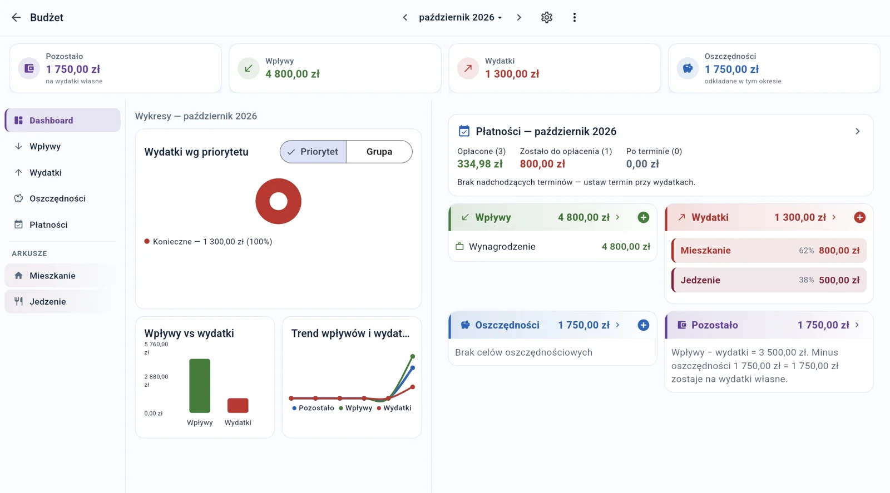Screen dimensions: 890x493
Task: Open Dashboard in the sidebar
Action: [63, 120]
